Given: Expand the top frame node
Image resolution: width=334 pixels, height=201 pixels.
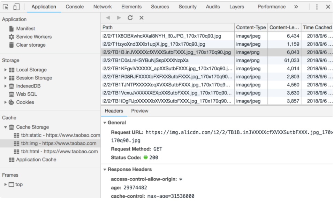Looking at the screenshot, I should (x=6, y=185).
